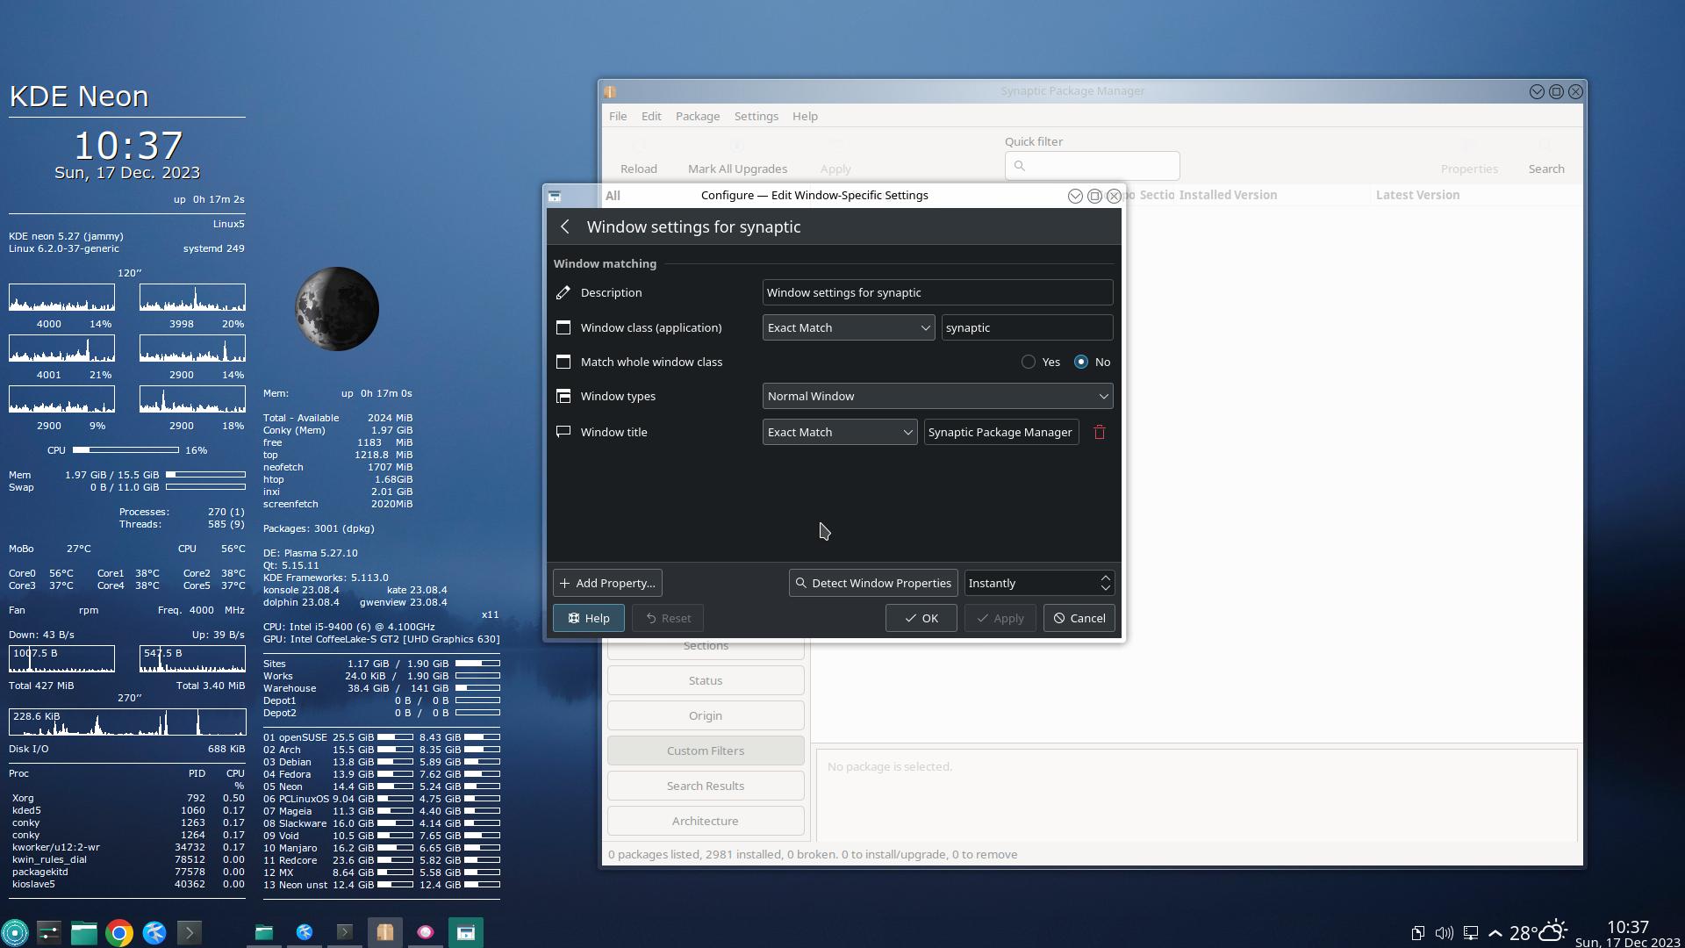The width and height of the screenshot is (1685, 948).
Task: Open Window class match type dropdown
Action: tap(848, 327)
